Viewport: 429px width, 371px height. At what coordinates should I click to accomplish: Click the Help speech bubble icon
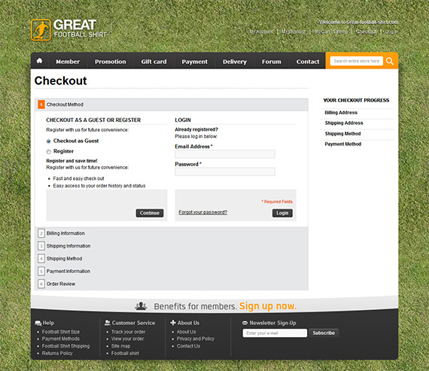pyautogui.click(x=38, y=323)
